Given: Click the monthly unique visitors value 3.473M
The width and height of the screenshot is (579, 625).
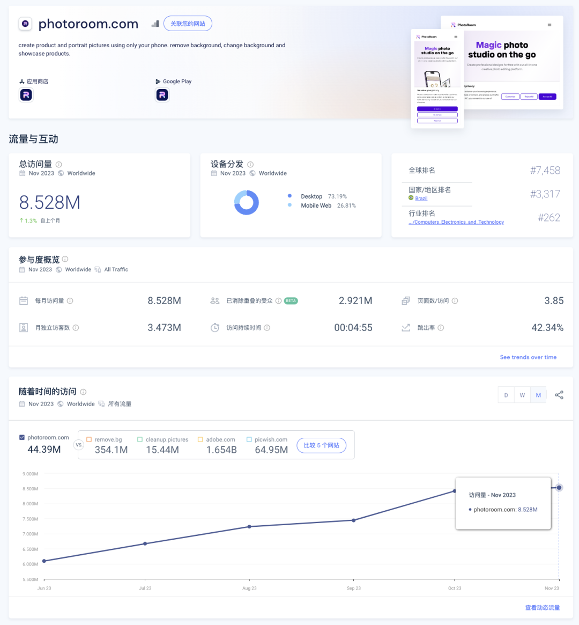Looking at the screenshot, I should [165, 328].
